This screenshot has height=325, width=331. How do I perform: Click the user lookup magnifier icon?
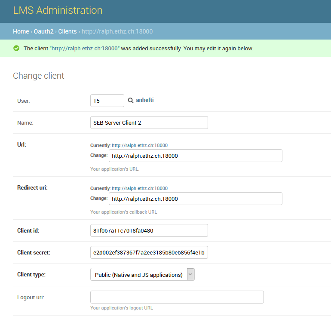131,101
